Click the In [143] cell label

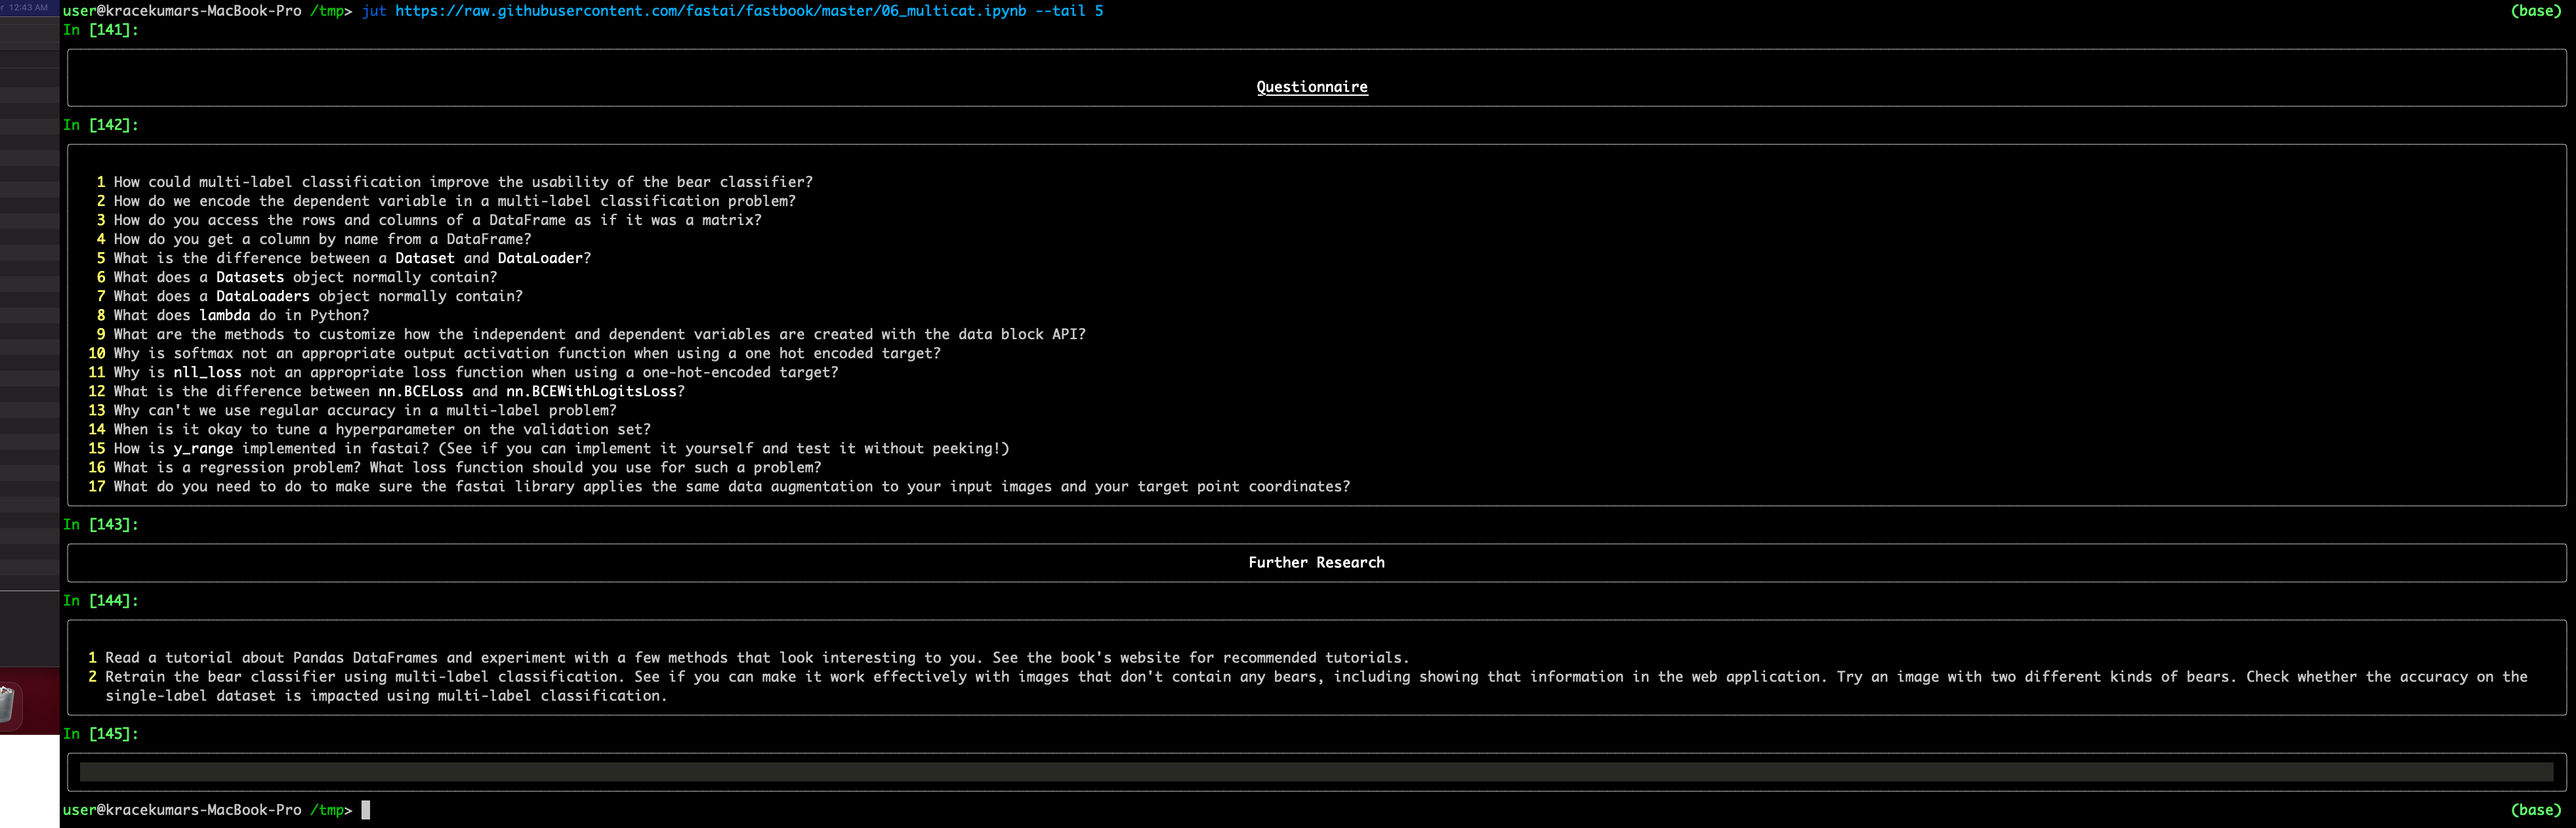point(100,525)
